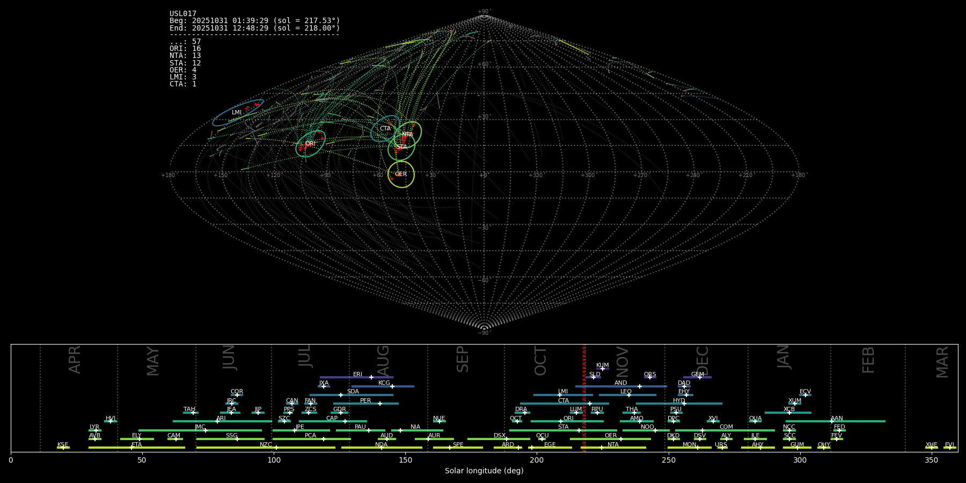Click the AAN shower bar on timeline

coord(836,421)
